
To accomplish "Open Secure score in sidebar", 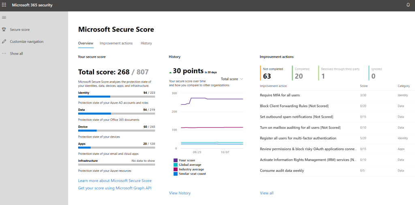I will 20,30.
